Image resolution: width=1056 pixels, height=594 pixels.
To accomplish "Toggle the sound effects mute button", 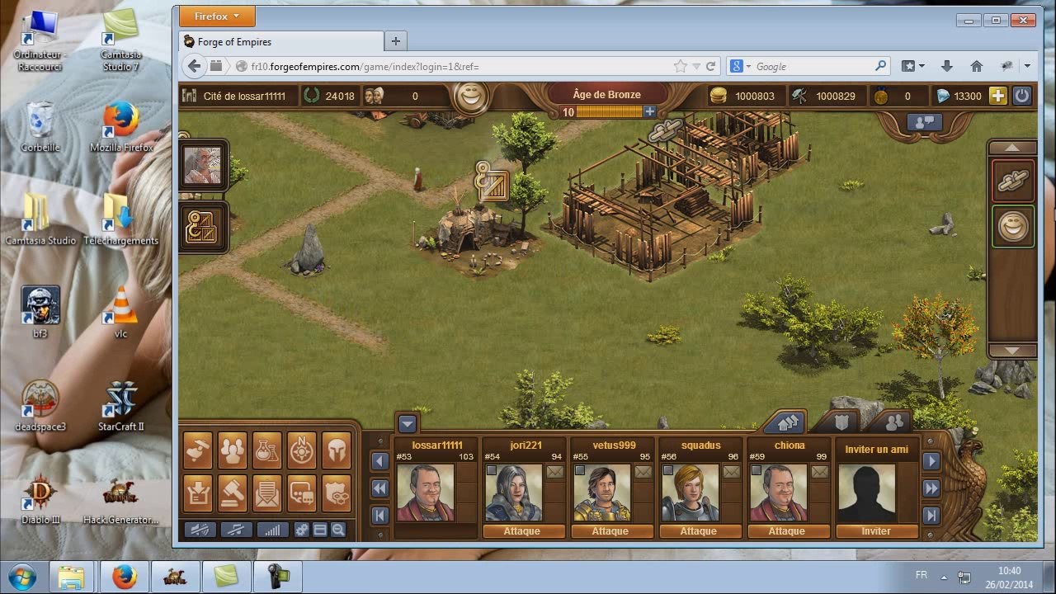I will [x=200, y=530].
